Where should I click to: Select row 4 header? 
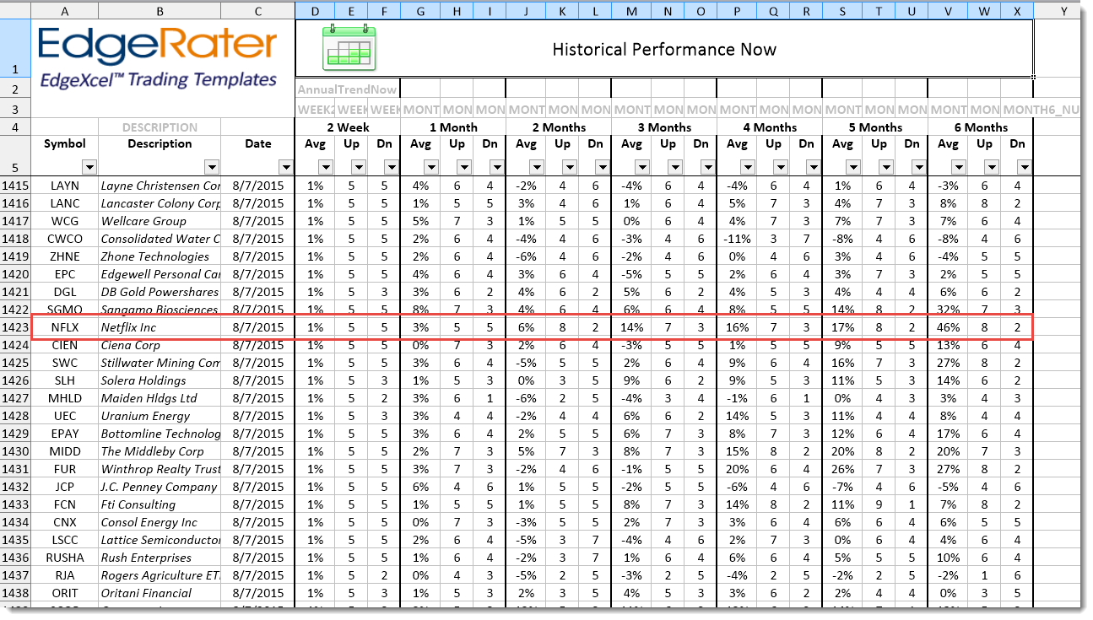[x=15, y=127]
